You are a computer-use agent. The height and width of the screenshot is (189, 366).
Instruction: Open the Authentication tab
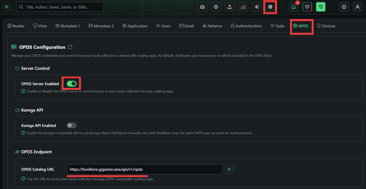tap(246, 26)
